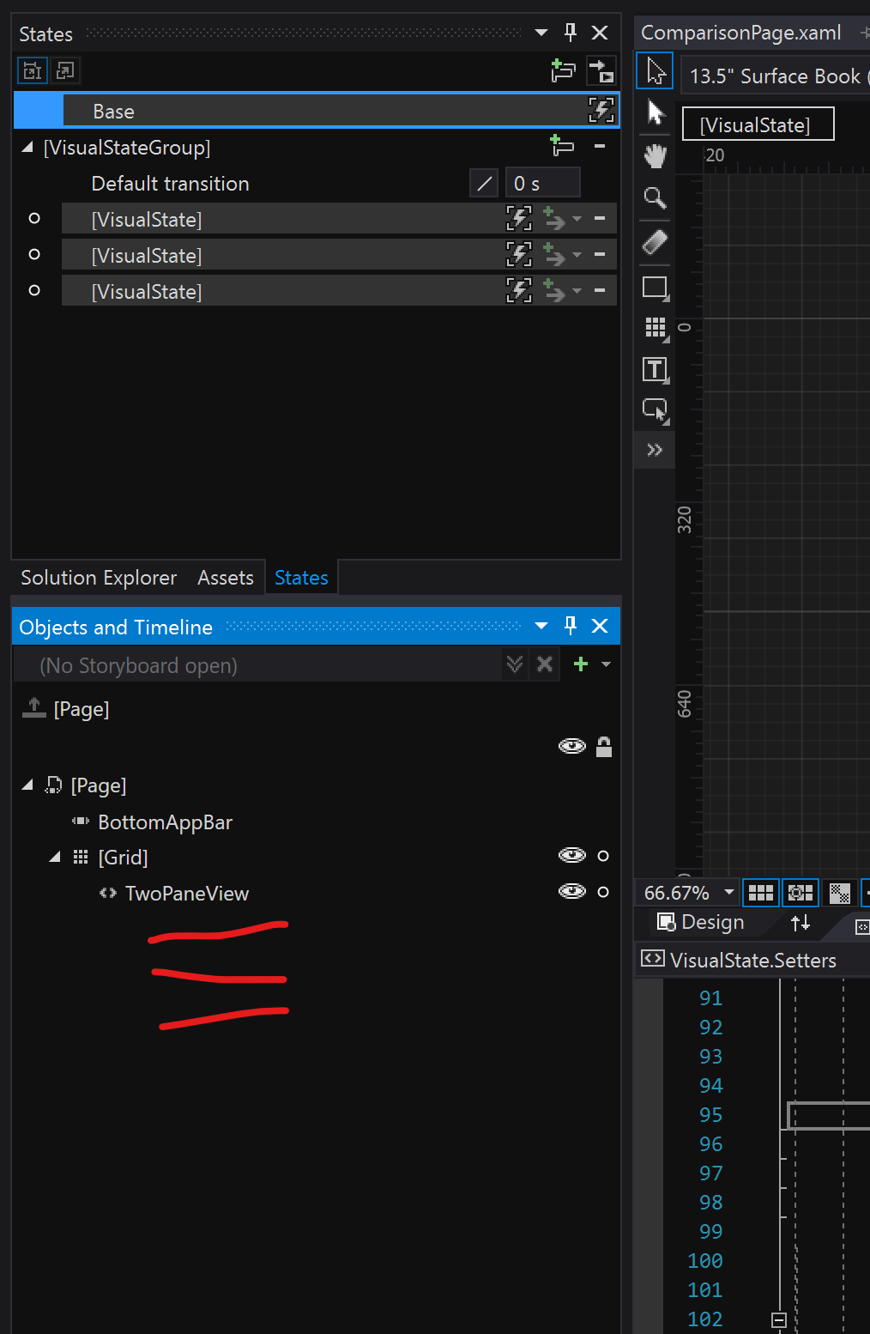Select the Gradient tool in toolbar
The image size is (870, 1334).
[656, 242]
